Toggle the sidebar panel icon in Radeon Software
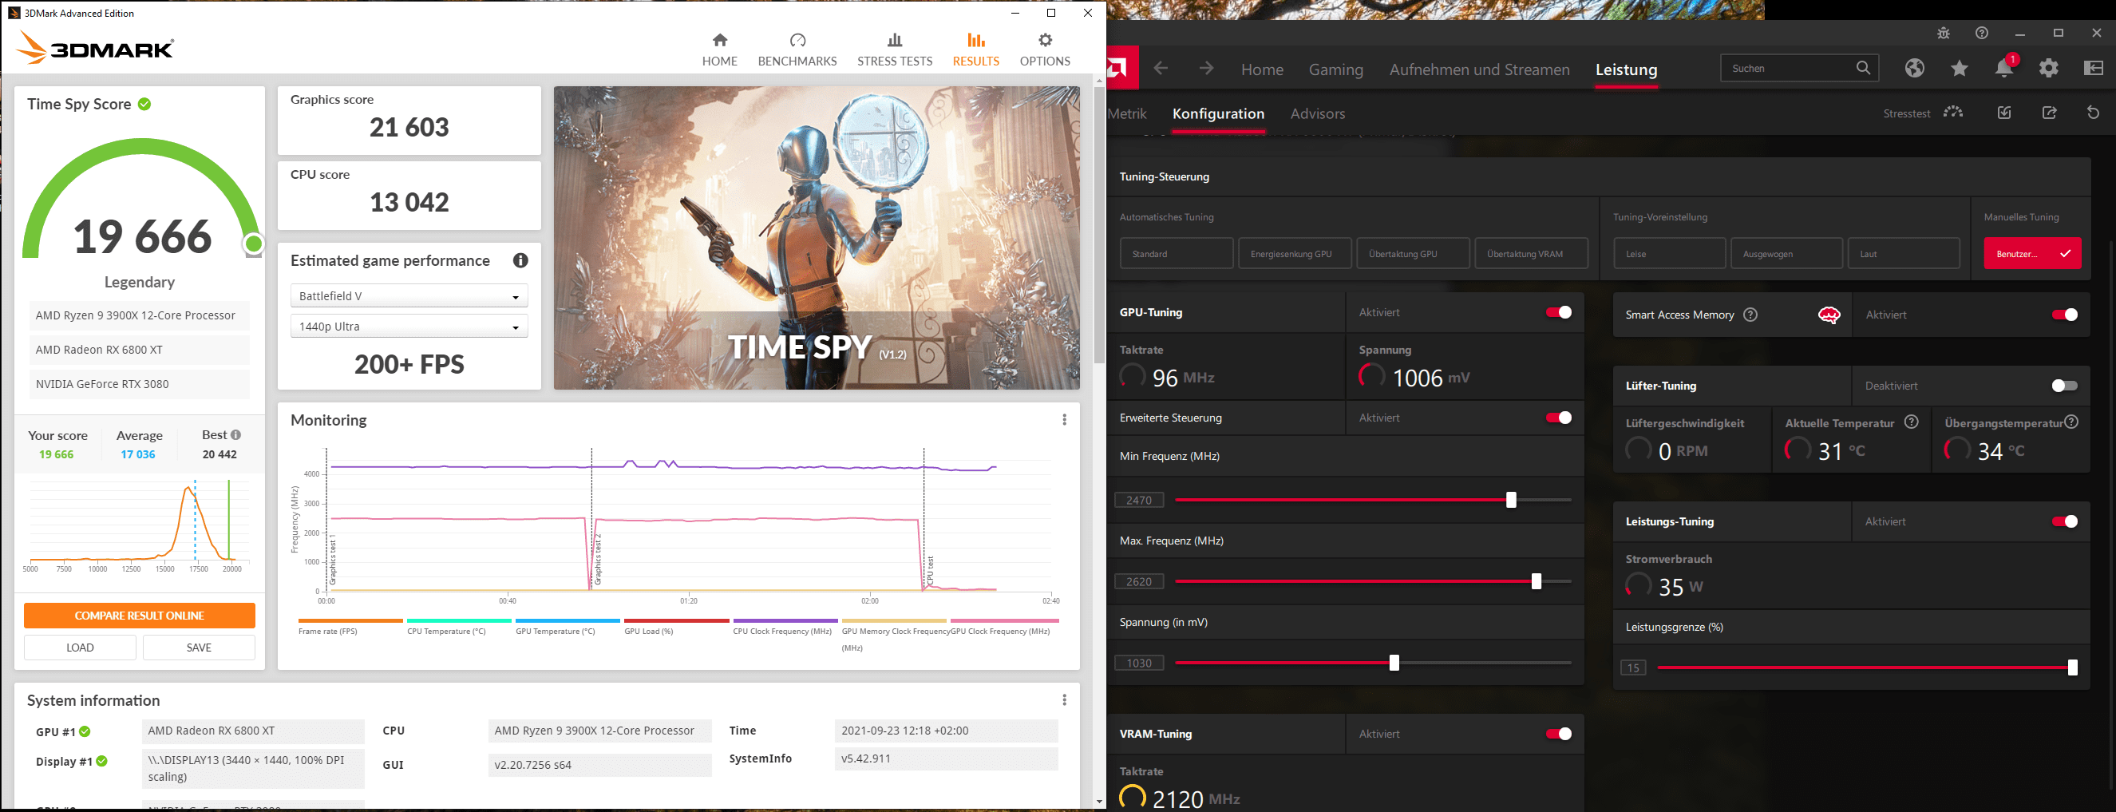 (2094, 68)
